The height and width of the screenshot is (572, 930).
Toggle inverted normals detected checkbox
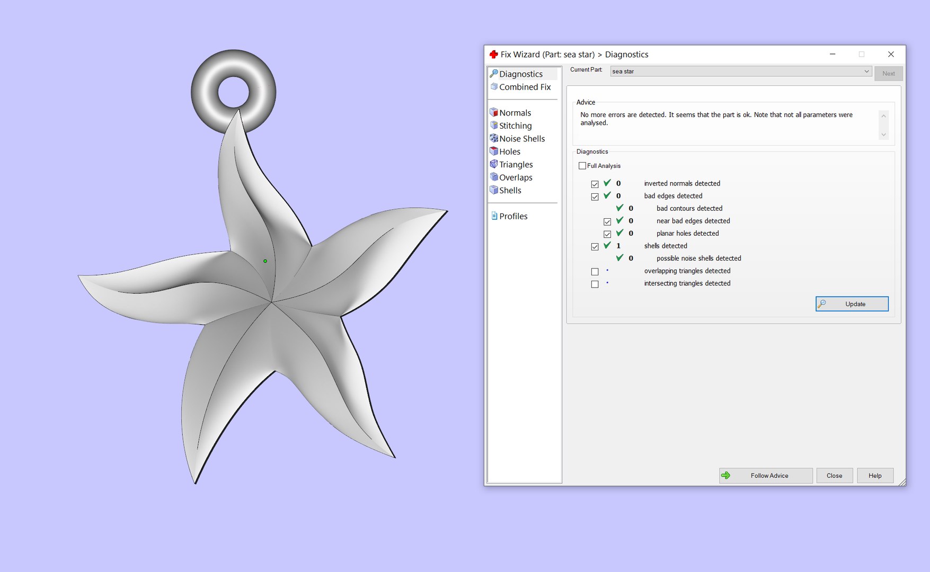pos(595,184)
